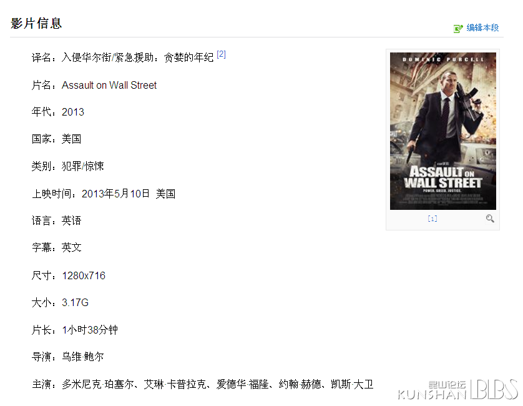Click the release date 2013年5月10日
Viewport: 523px width, 406px height.
tap(115, 194)
